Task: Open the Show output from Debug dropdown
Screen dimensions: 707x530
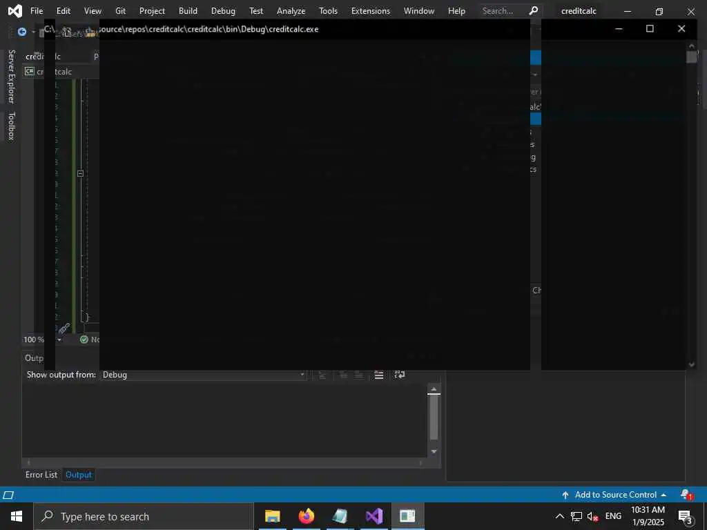Action: [x=203, y=375]
